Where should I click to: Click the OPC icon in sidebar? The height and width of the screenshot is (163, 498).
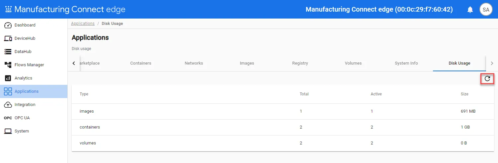pyautogui.click(x=8, y=118)
